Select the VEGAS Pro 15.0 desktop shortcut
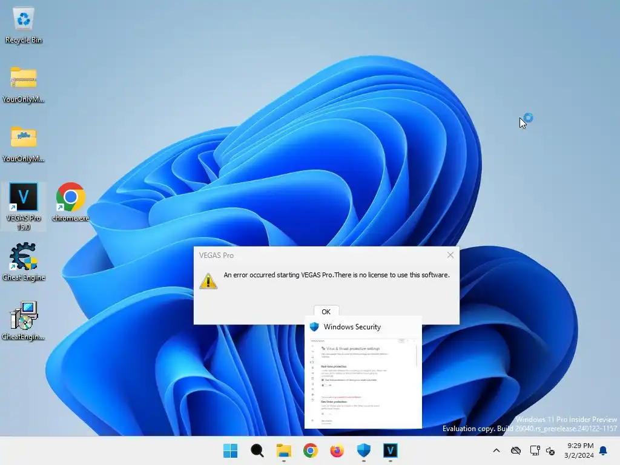The height and width of the screenshot is (465, 620). point(24,206)
